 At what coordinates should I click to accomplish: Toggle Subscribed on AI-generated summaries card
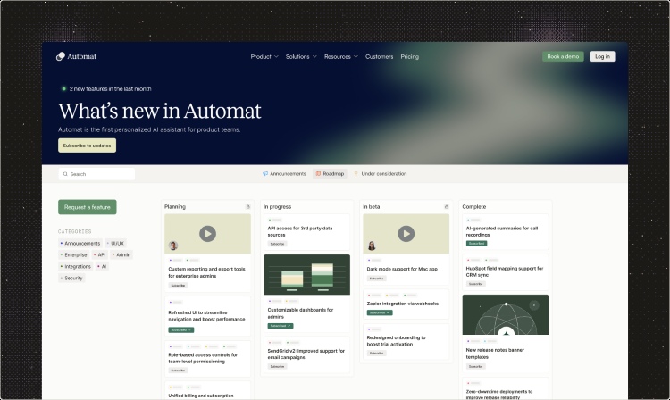pyautogui.click(x=476, y=244)
